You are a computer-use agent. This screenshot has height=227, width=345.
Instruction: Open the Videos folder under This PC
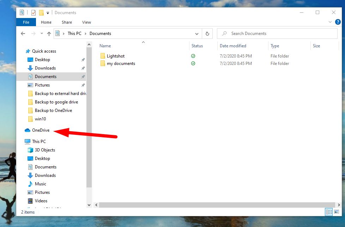pyautogui.click(x=41, y=201)
